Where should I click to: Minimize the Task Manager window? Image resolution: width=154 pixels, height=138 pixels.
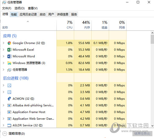click(x=127, y=2)
